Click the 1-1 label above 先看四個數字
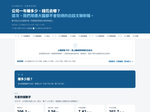Viewport: 150px width, 112px height. pyautogui.click(x=16, y=93)
